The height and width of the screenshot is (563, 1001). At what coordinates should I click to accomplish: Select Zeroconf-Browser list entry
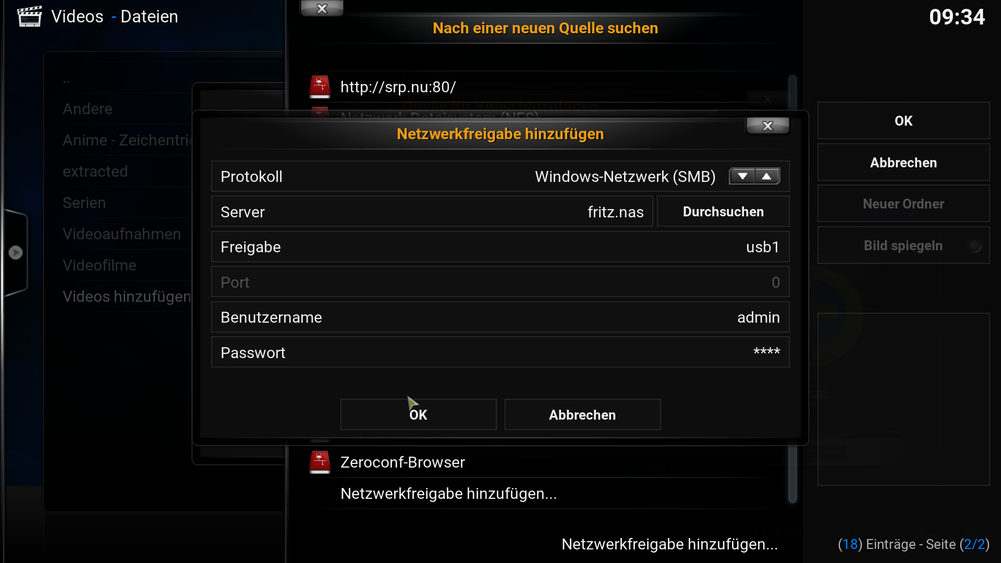547,462
